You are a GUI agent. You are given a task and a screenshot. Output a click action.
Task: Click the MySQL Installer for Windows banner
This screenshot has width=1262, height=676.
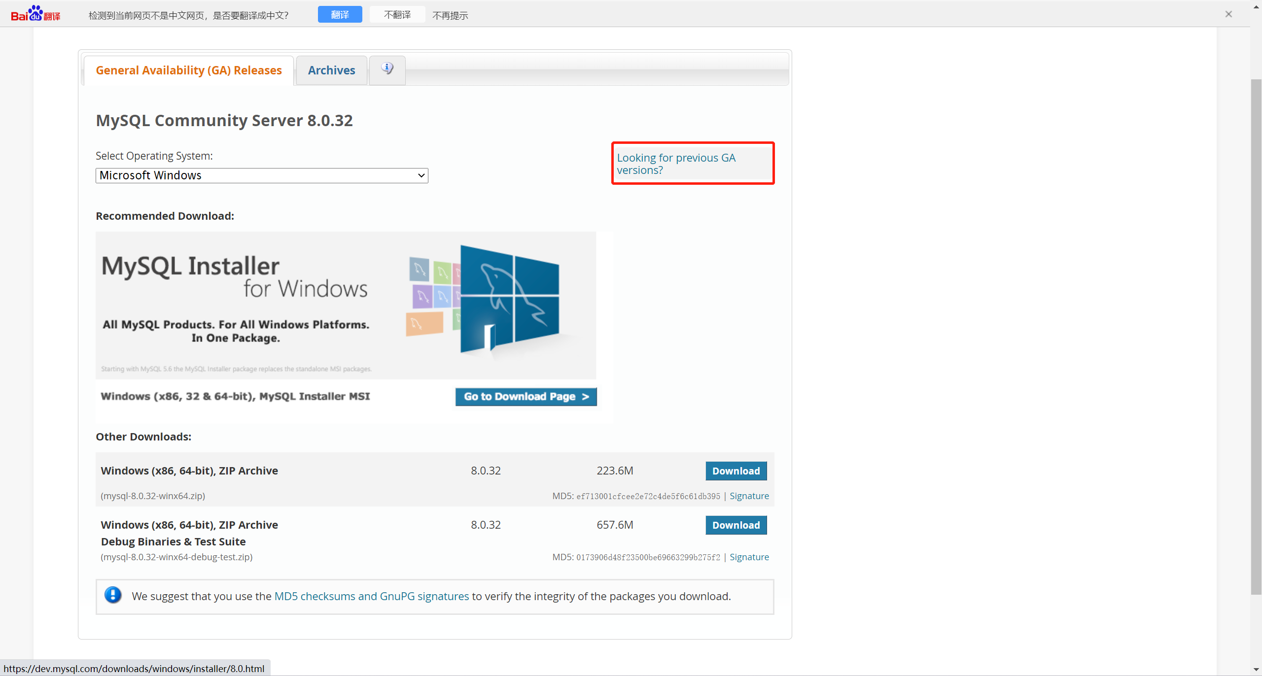[346, 305]
